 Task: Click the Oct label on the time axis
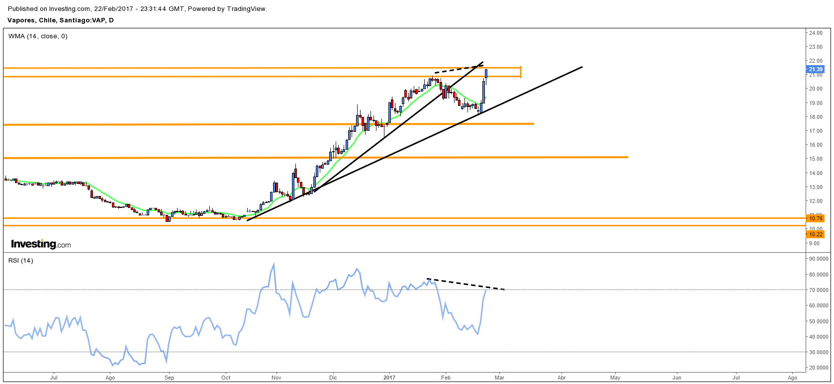226,378
